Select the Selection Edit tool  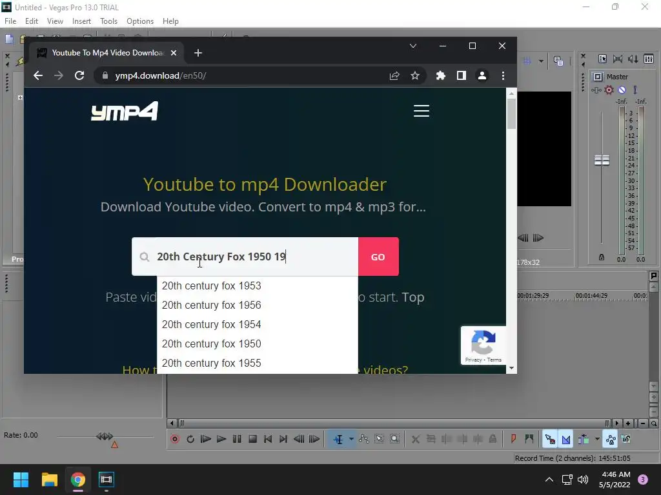pyautogui.click(x=380, y=439)
